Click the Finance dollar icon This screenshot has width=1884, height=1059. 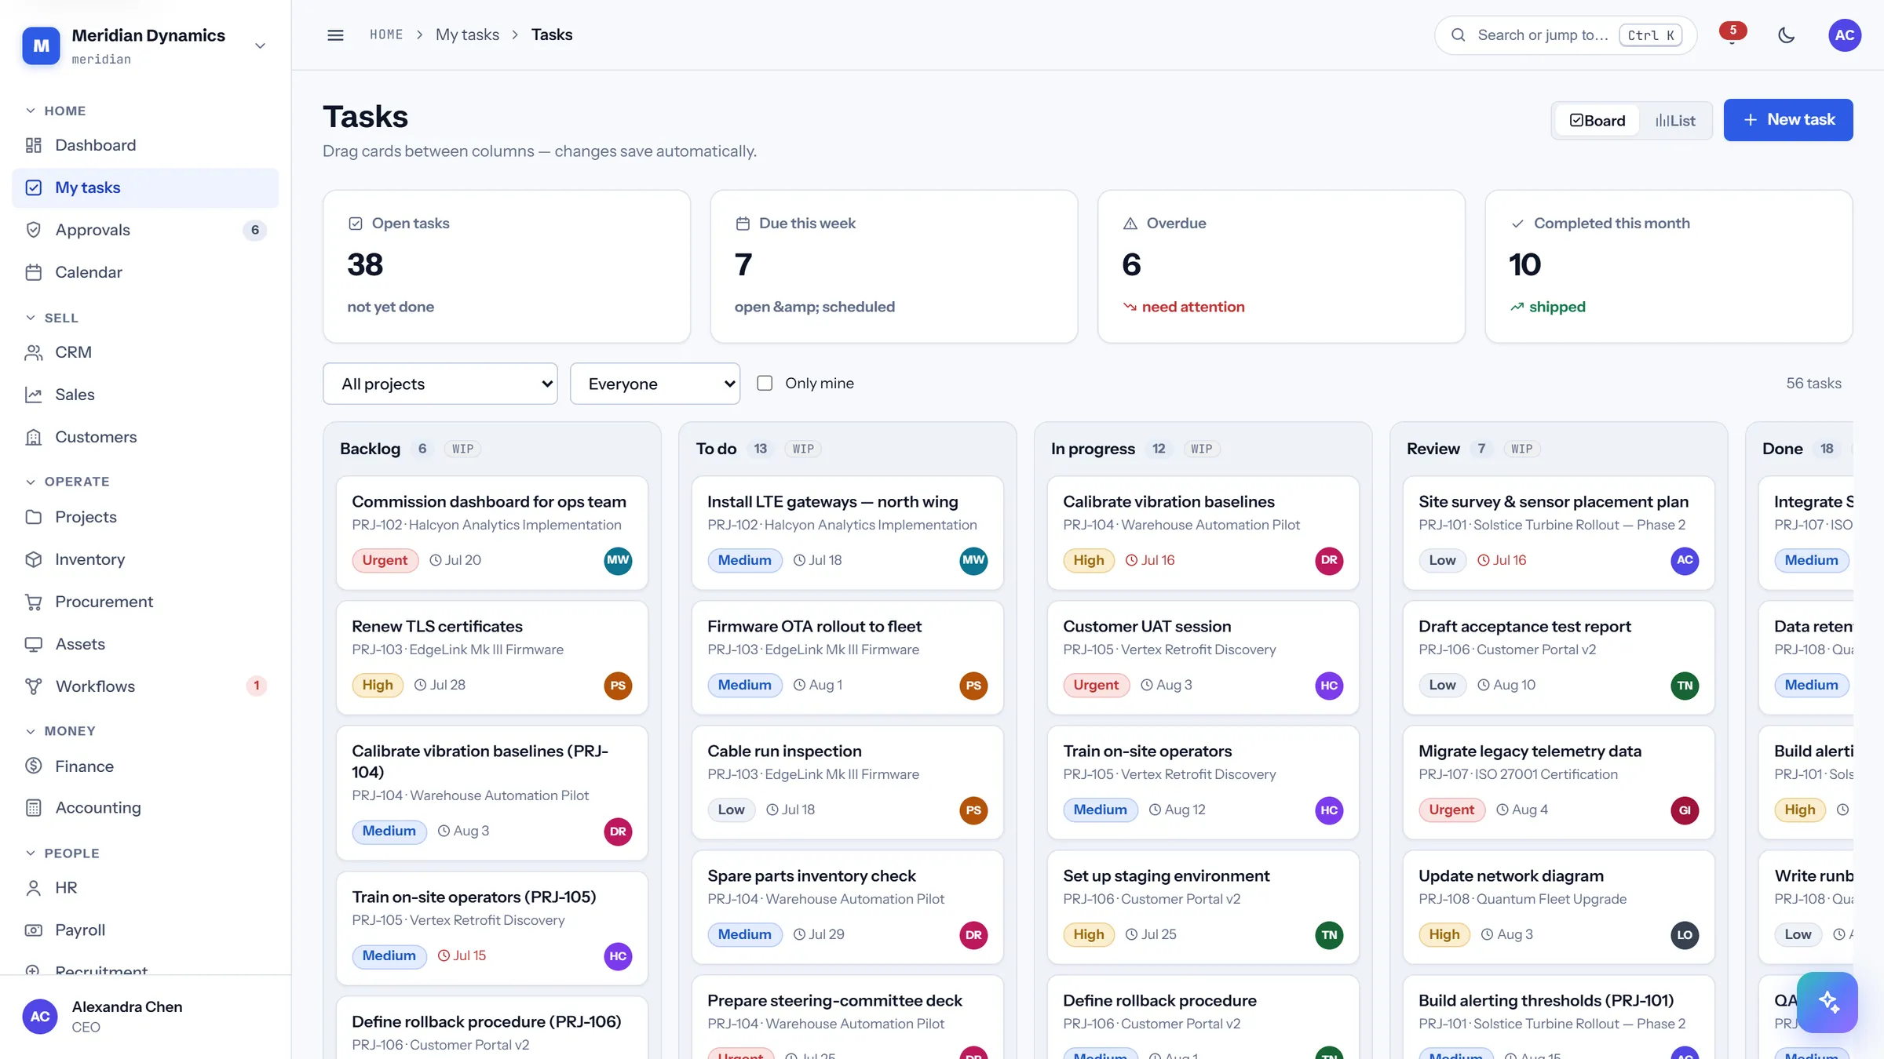point(33,766)
